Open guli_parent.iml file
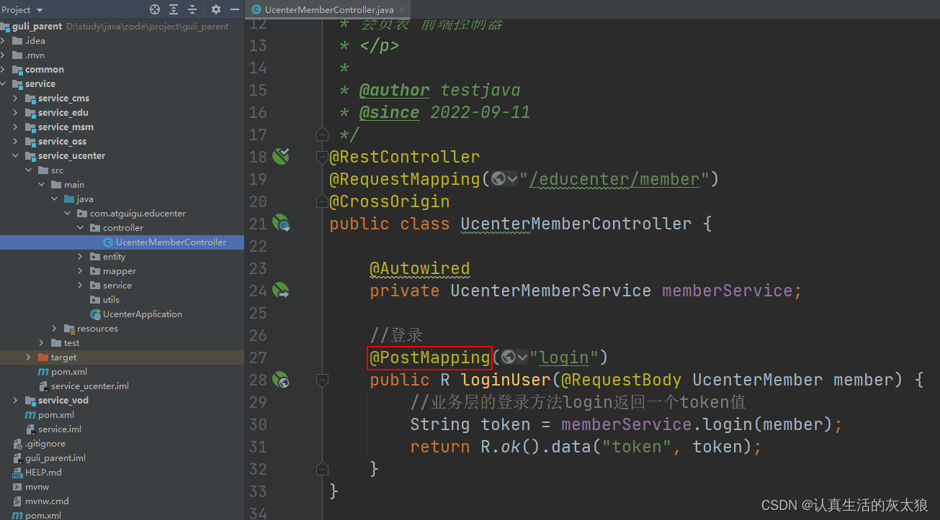Image resolution: width=940 pixels, height=520 pixels. click(x=55, y=458)
